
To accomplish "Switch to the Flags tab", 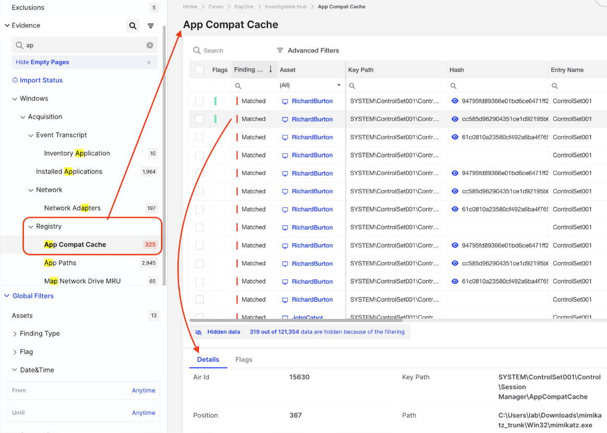I will click(243, 360).
